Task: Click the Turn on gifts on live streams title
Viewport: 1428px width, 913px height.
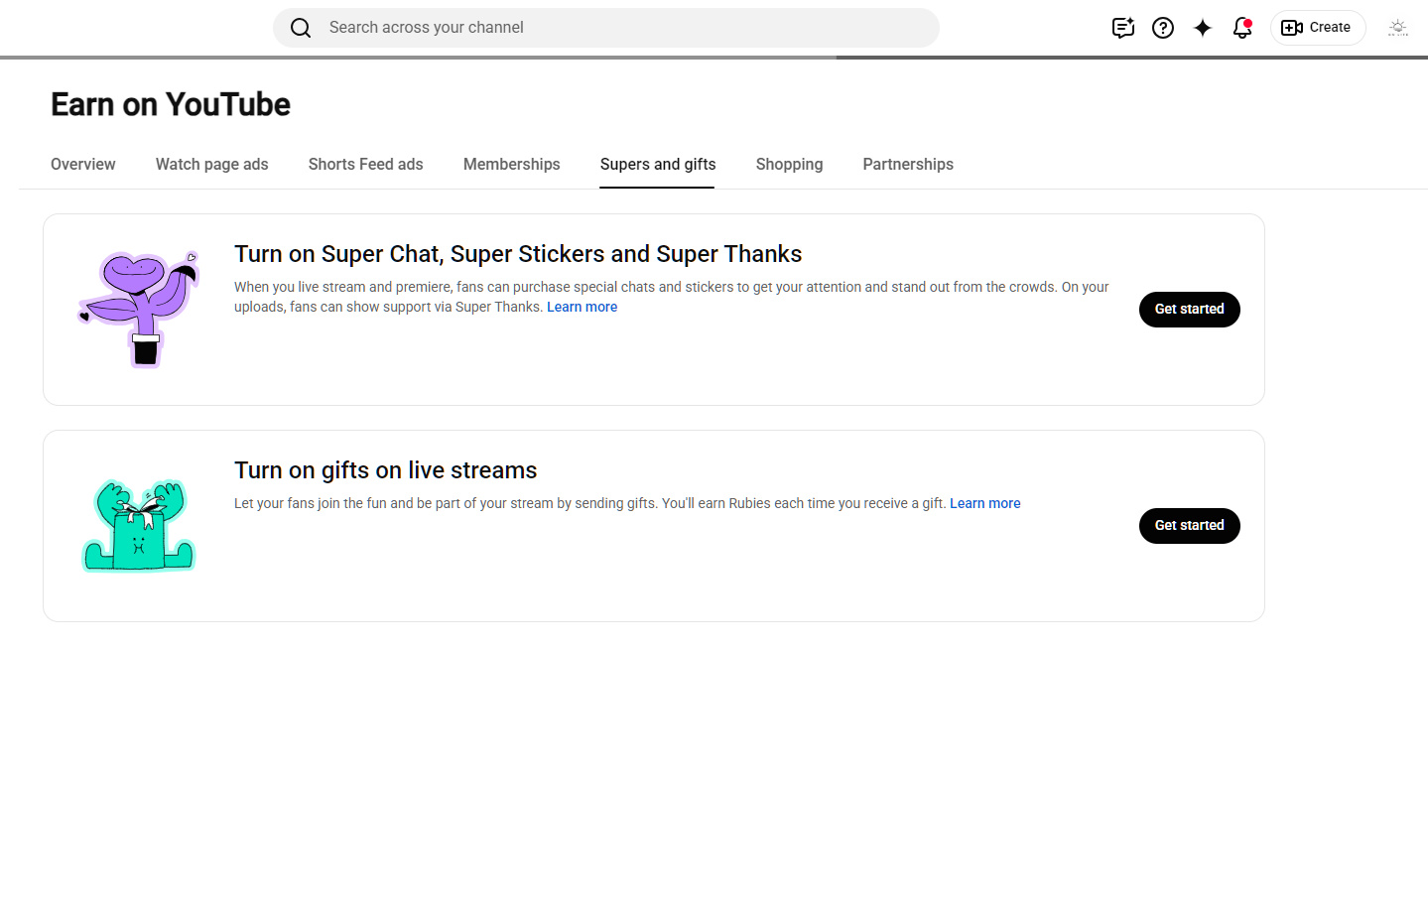Action: tap(386, 470)
